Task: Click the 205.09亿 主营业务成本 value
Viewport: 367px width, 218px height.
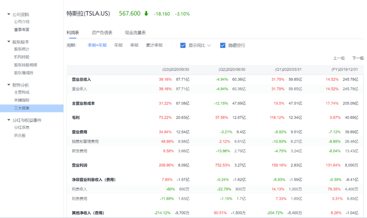Action: pyautogui.click(x=350, y=103)
